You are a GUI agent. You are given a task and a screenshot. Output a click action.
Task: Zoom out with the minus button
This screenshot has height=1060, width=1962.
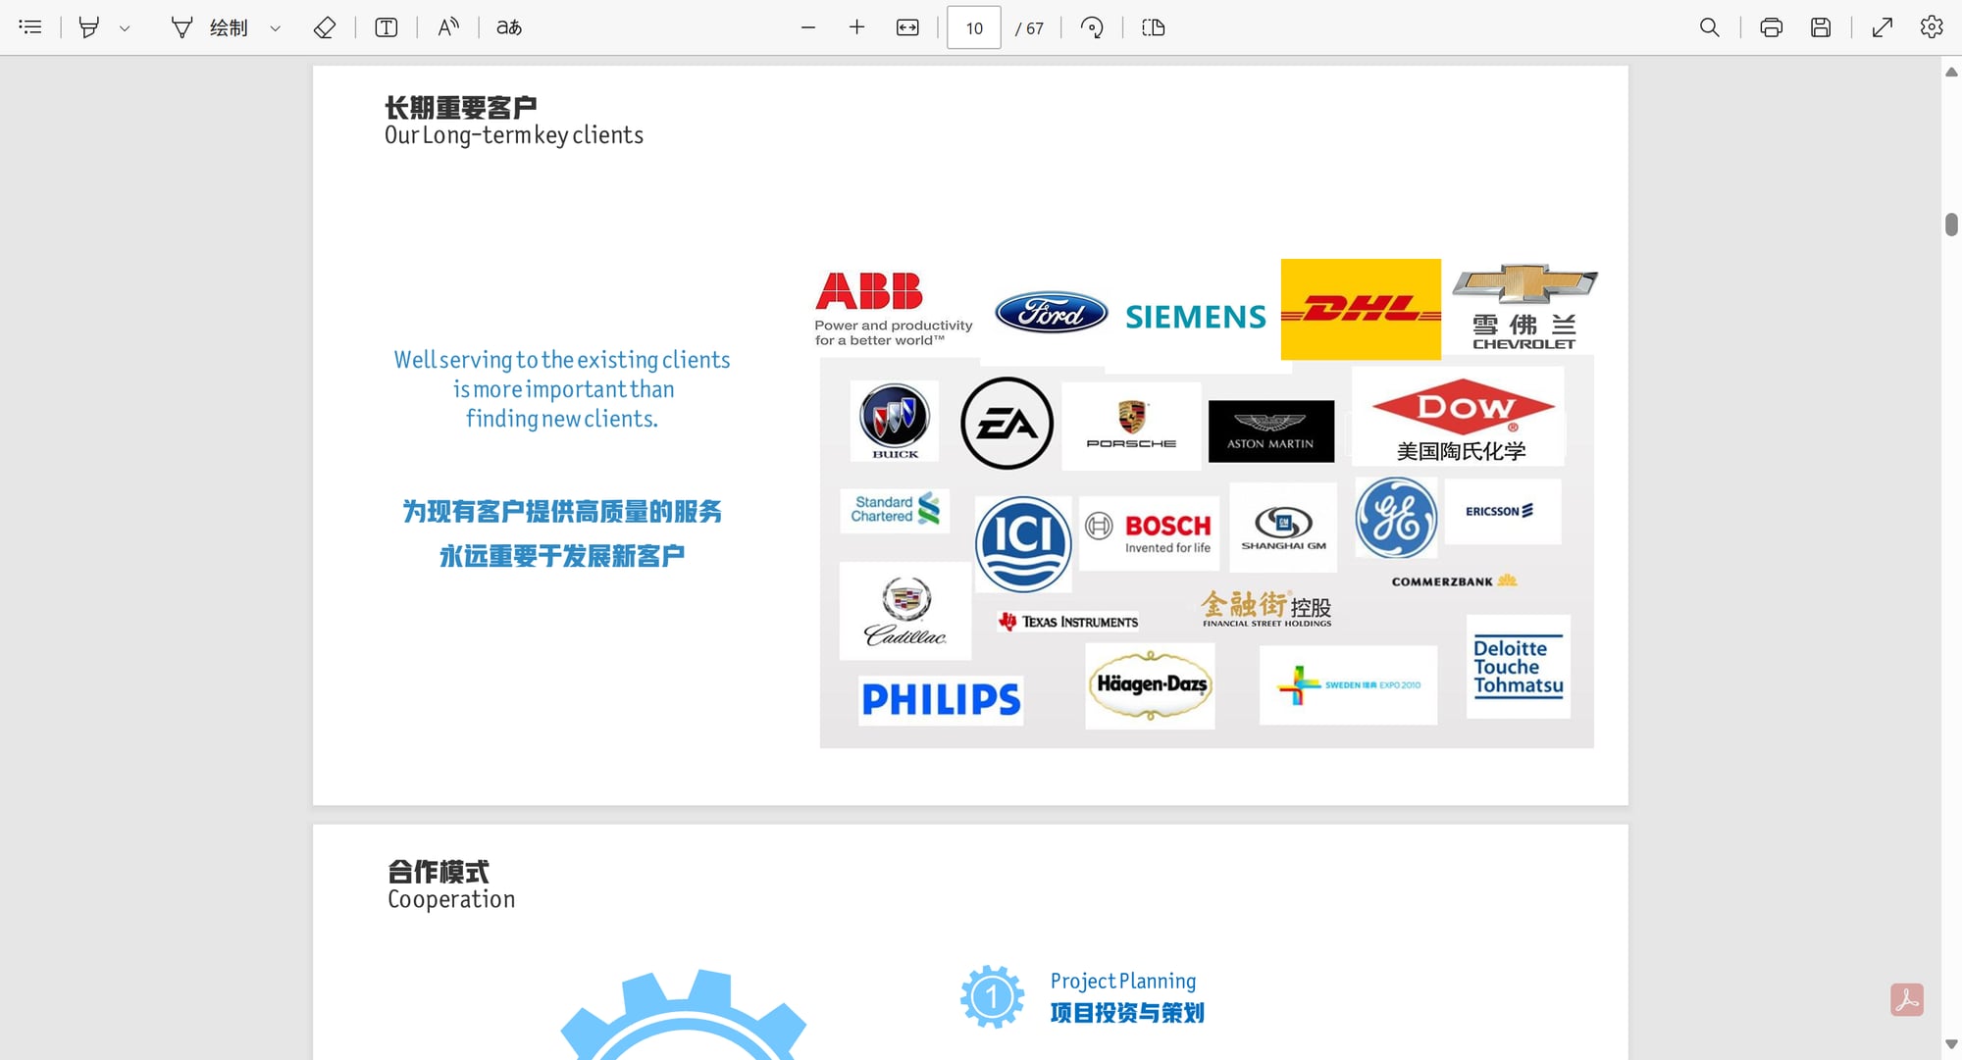pos(808,27)
